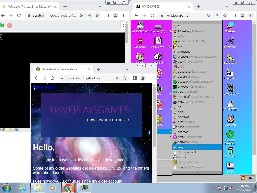Open the Puke Data icon
257x193 pixels.
(x=230, y=74)
